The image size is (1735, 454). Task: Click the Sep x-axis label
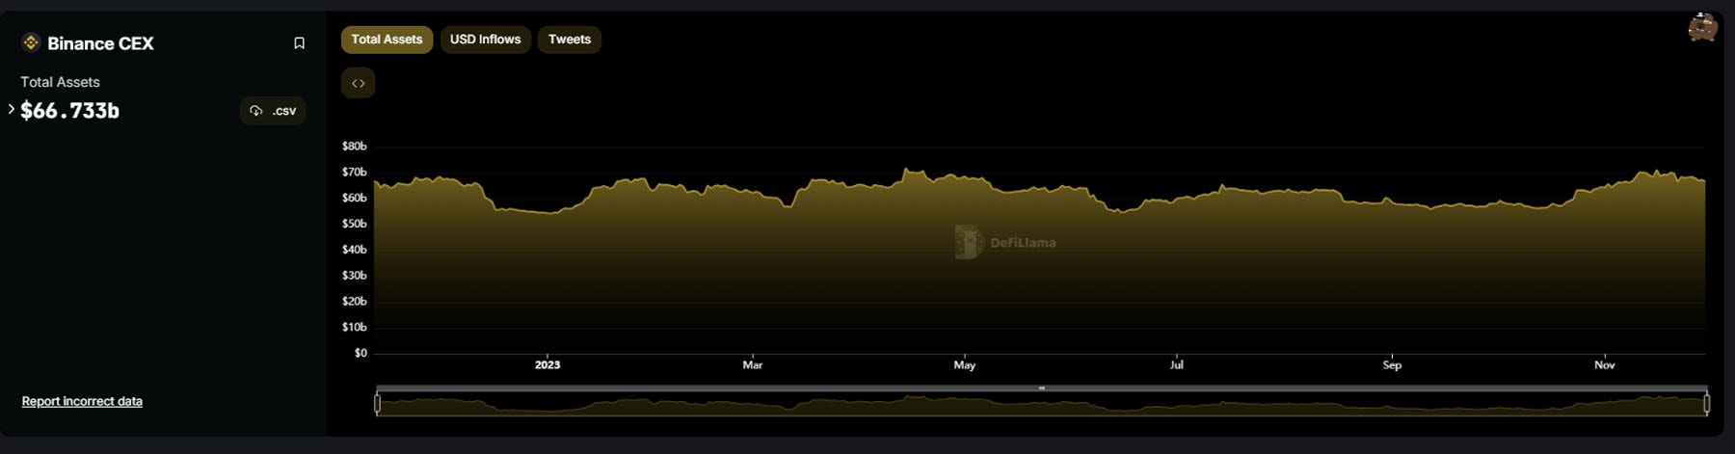click(1392, 364)
